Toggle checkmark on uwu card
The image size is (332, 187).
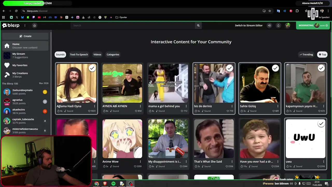point(321,124)
